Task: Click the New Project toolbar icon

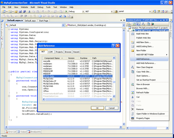Action: [4, 11]
